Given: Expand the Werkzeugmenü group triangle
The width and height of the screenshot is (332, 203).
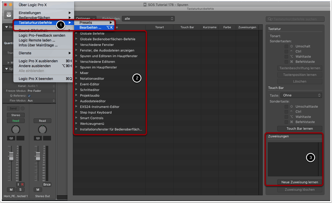Looking at the screenshot, I should tap(76, 124).
